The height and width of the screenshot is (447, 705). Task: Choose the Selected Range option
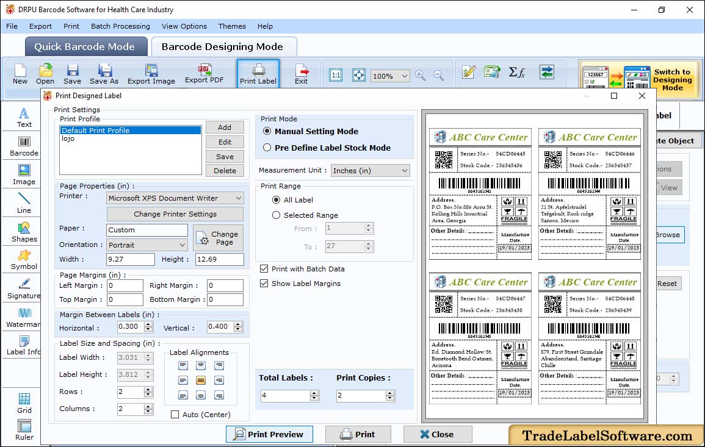click(x=276, y=215)
